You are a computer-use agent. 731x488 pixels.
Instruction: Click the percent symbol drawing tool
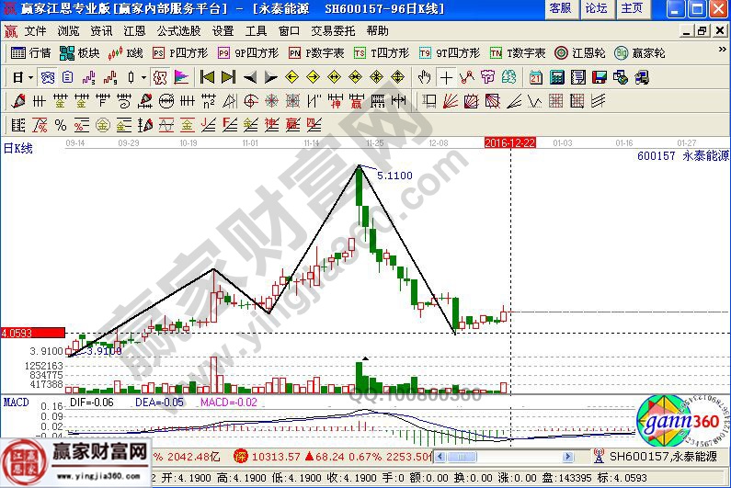(60, 124)
